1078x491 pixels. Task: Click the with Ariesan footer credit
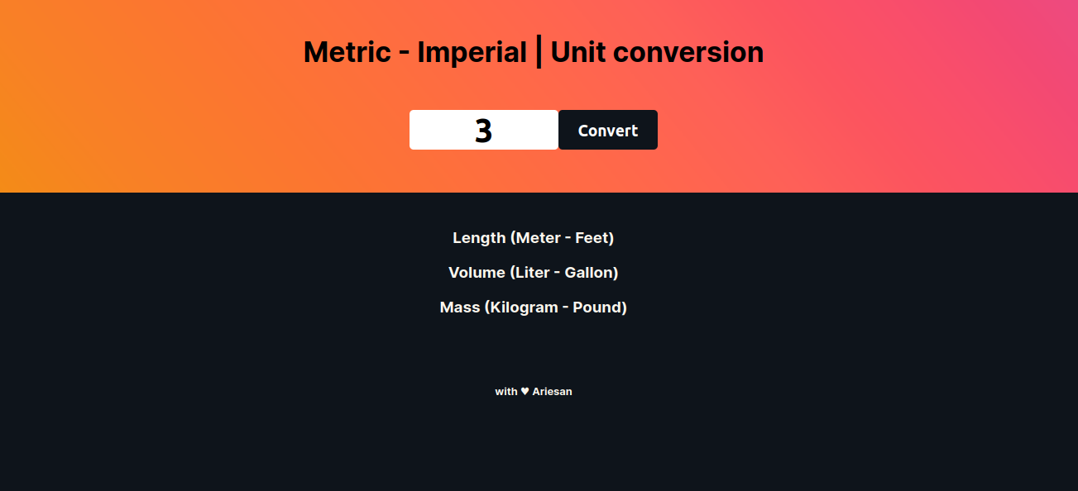[x=534, y=391]
